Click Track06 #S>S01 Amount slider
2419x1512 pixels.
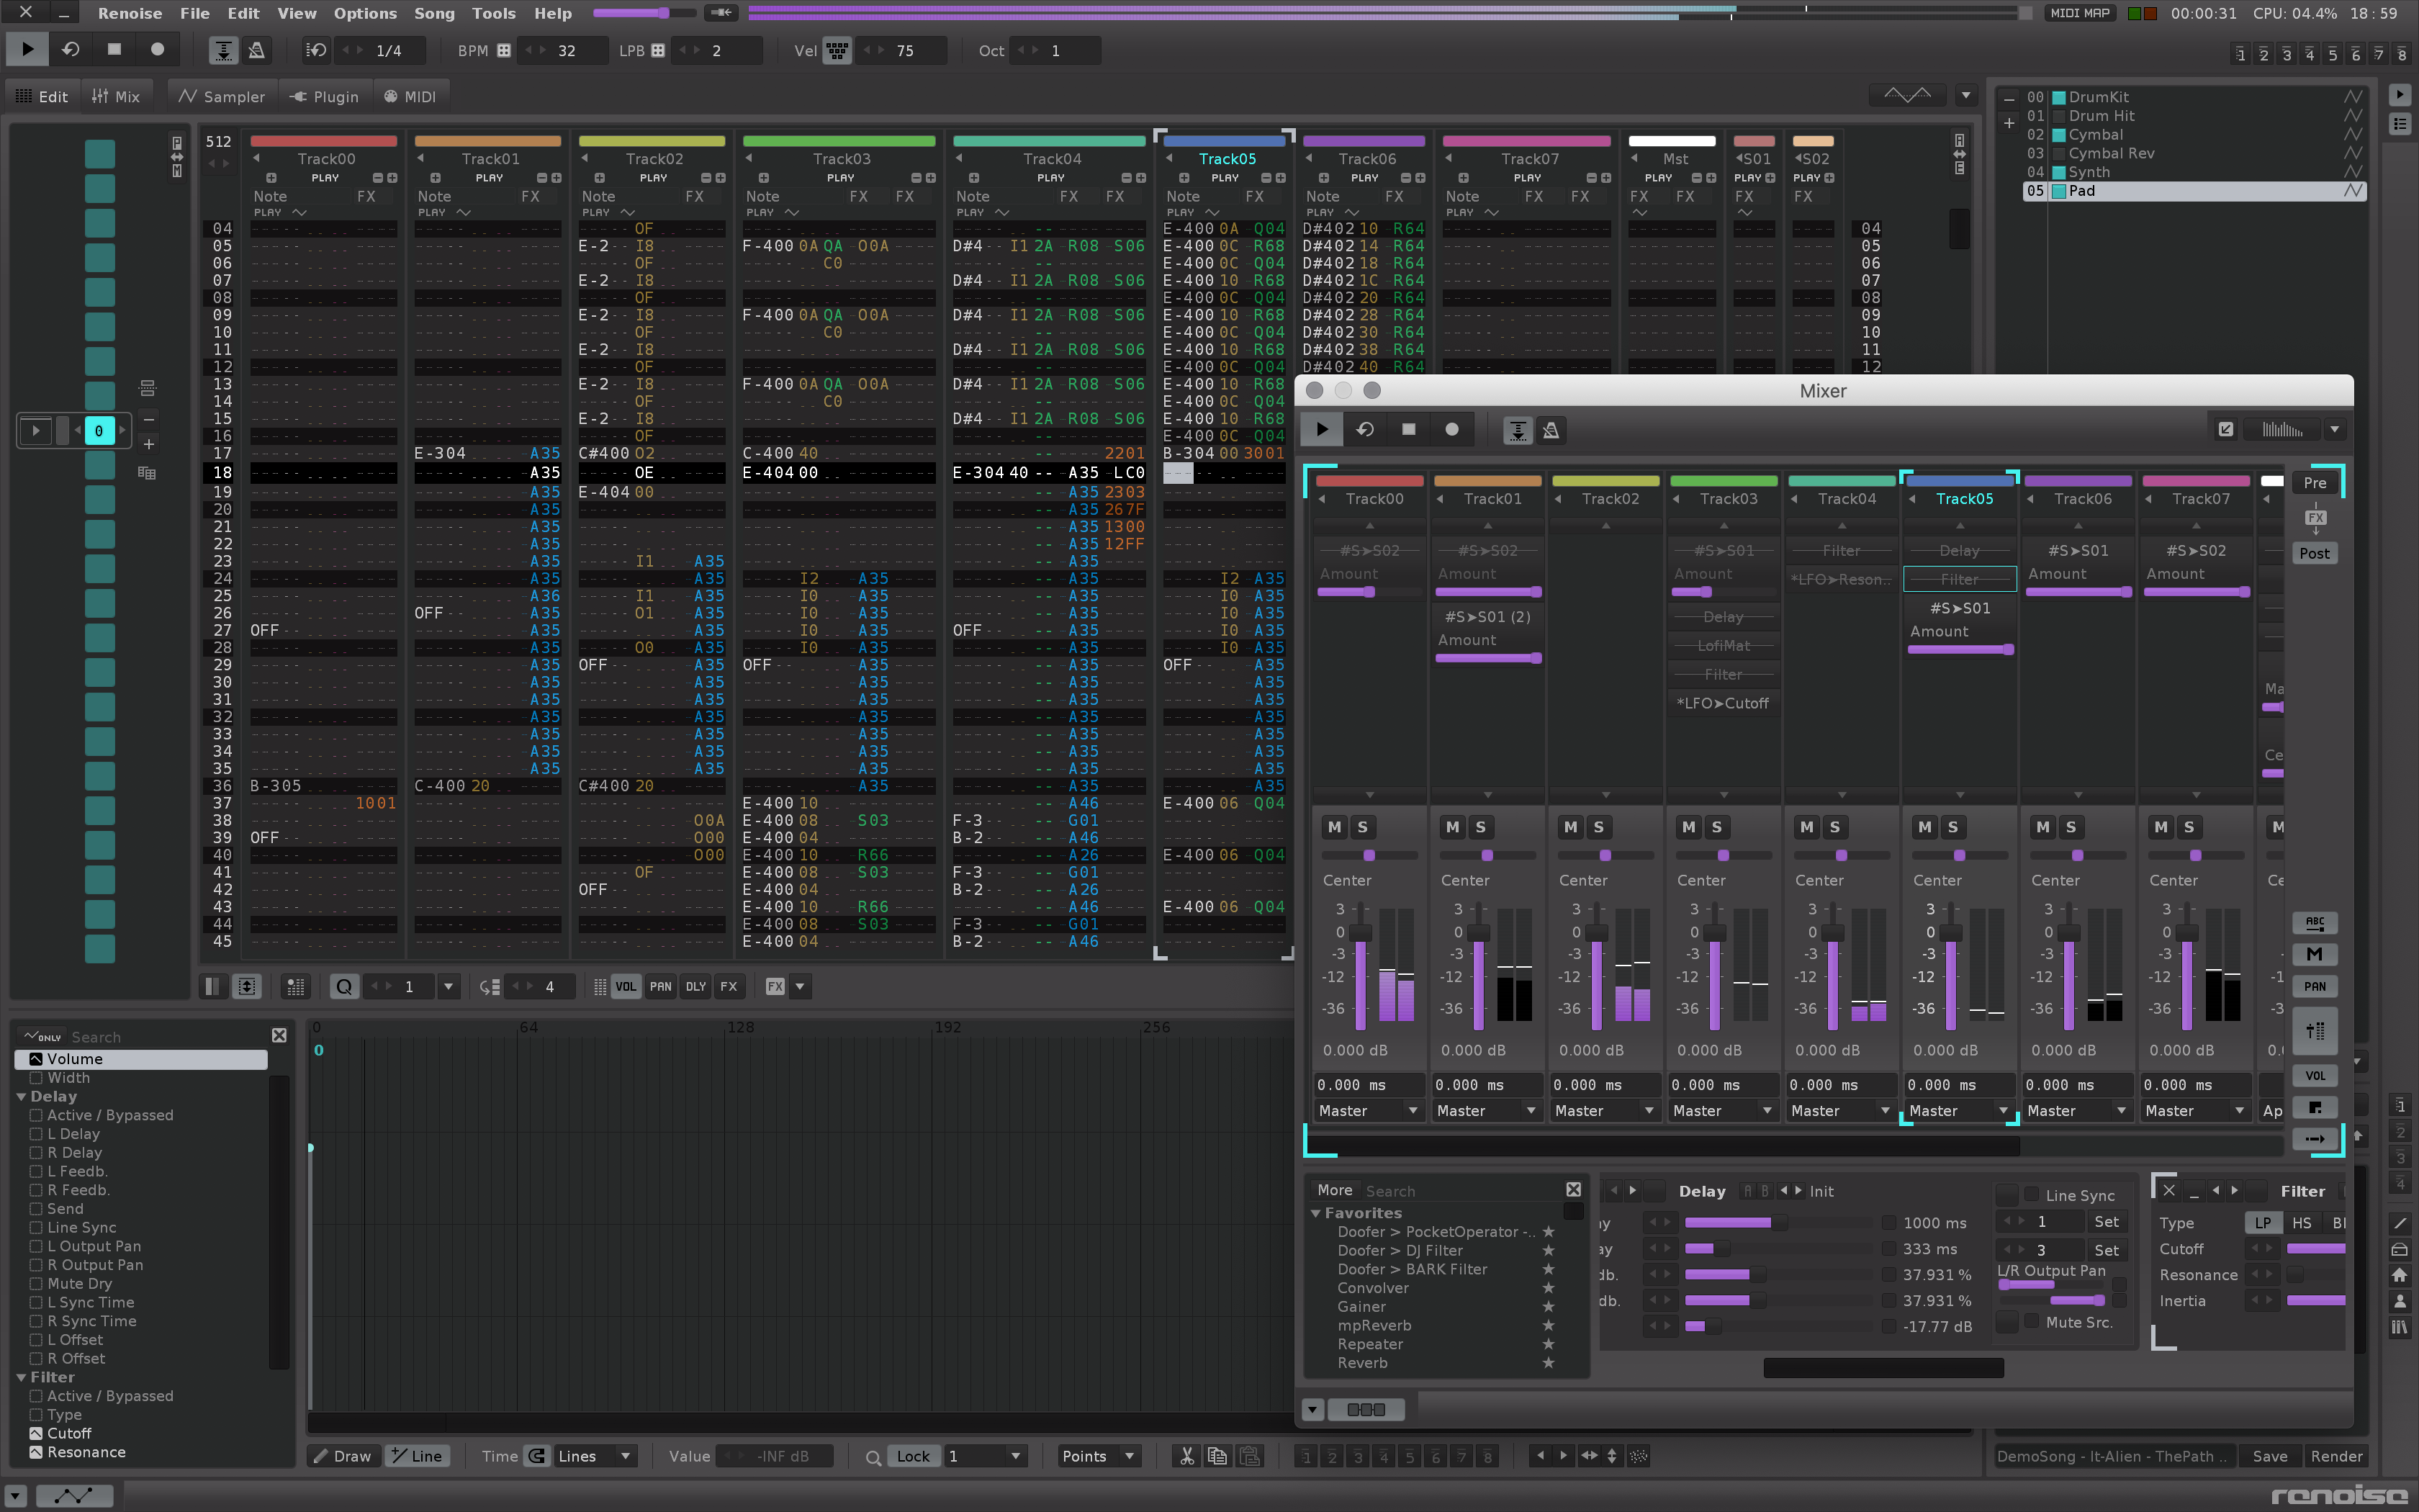click(2079, 592)
